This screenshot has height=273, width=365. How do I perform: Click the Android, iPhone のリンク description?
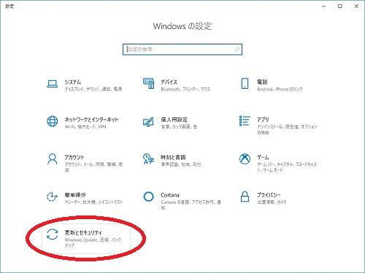[x=280, y=90]
